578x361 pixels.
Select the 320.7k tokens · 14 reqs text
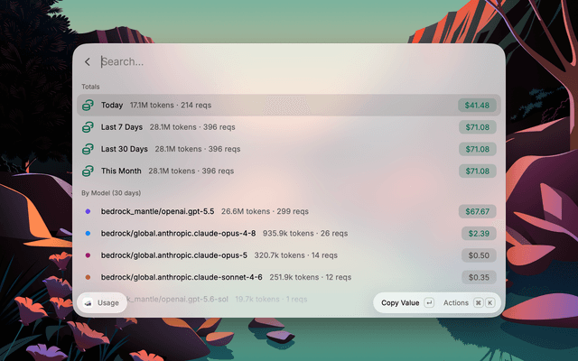coord(295,255)
